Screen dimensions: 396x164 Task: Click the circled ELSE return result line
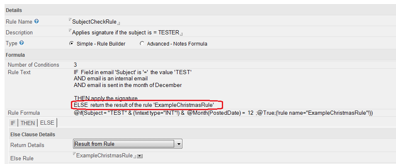pos(144,104)
